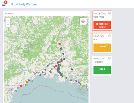Select the orange marker near Avignon

click(60, 61)
